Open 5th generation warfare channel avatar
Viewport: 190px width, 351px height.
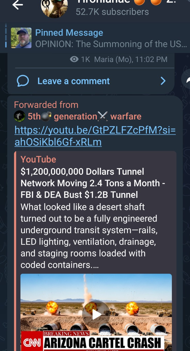(x=19, y=117)
